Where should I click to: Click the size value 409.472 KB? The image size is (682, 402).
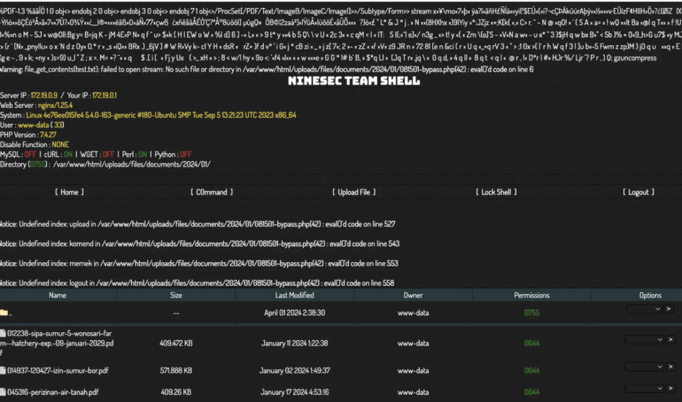[x=176, y=343]
